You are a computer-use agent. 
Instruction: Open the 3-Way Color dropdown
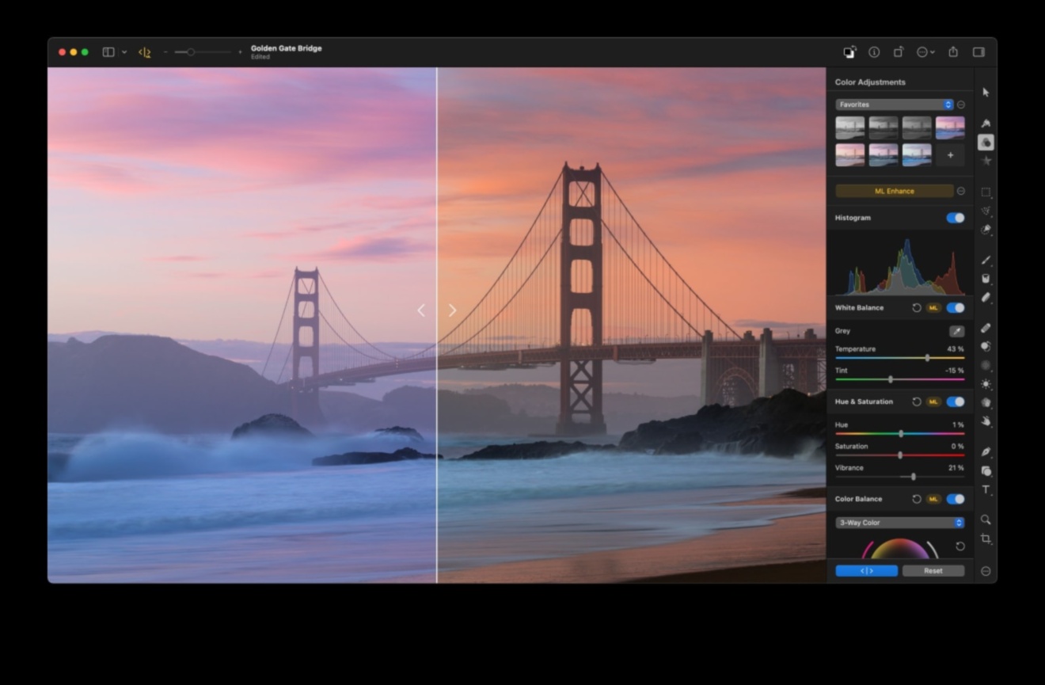[x=900, y=523]
